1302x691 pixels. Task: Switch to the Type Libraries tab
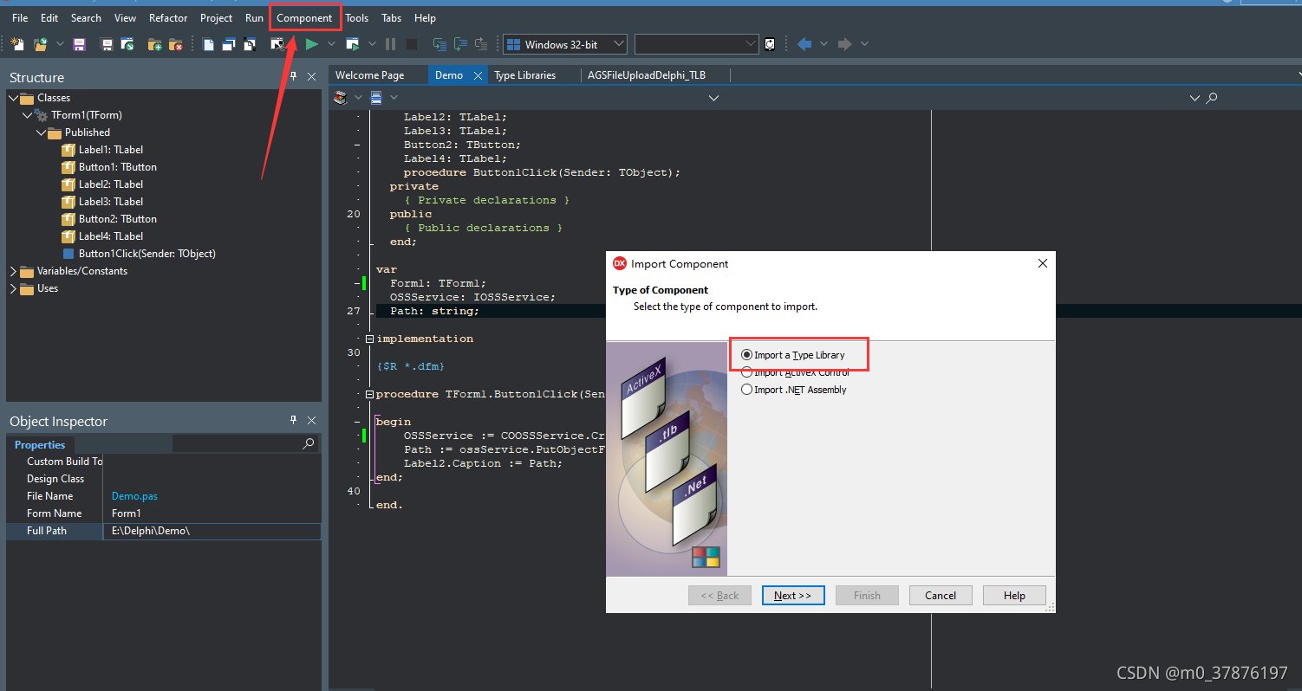524,75
